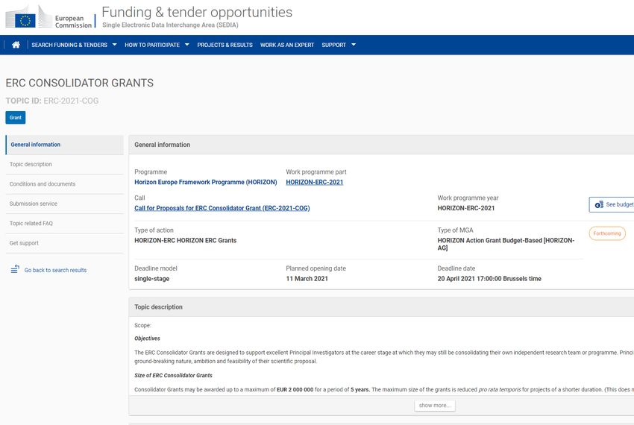The height and width of the screenshot is (425, 634).
Task: Select Topic description in the sidebar
Action: (x=65, y=165)
